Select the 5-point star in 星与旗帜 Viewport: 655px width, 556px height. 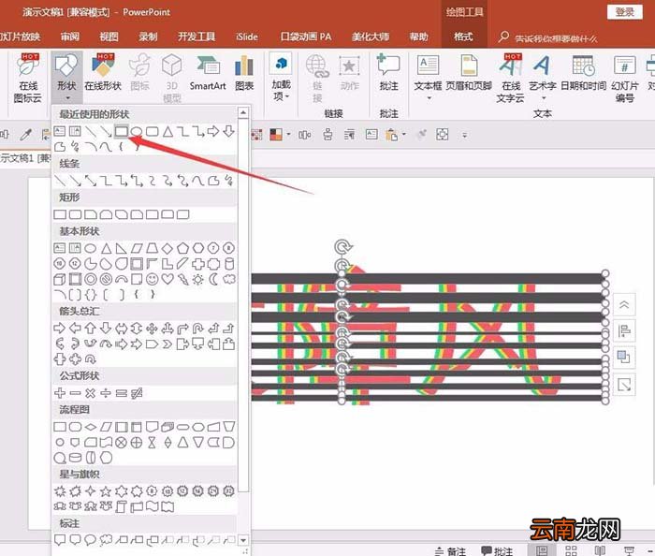(x=106, y=491)
